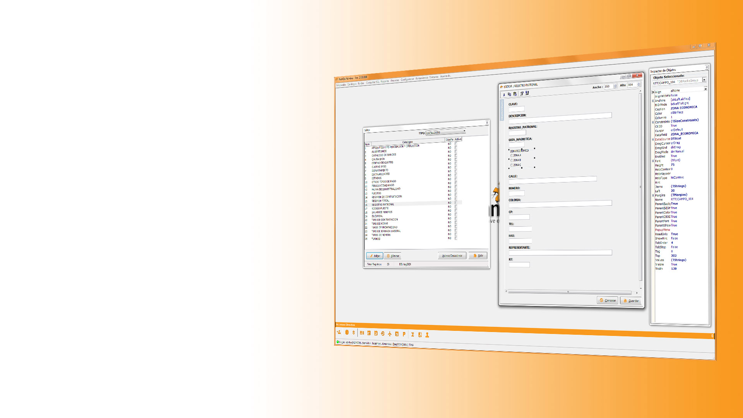Open the Objeto Seleccionado combo box
The height and width of the screenshot is (418, 743).
[x=704, y=80]
